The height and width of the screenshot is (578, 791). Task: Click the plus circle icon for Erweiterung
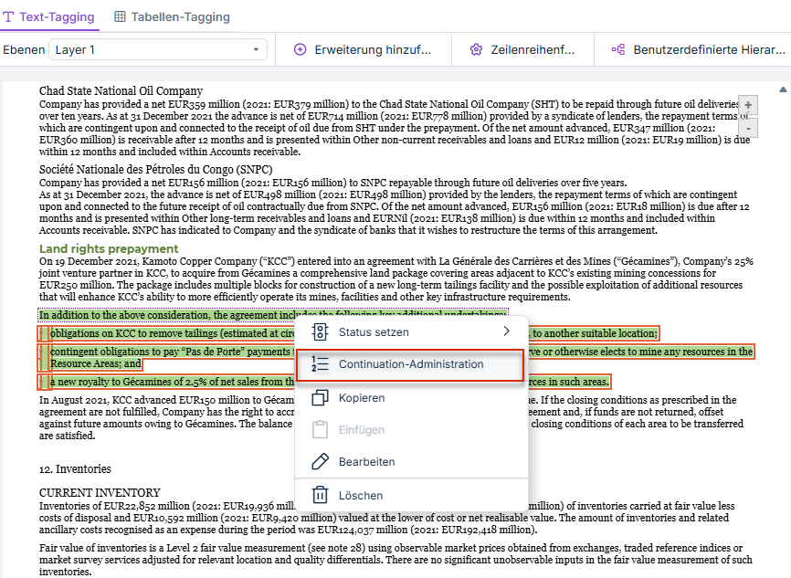coord(301,49)
